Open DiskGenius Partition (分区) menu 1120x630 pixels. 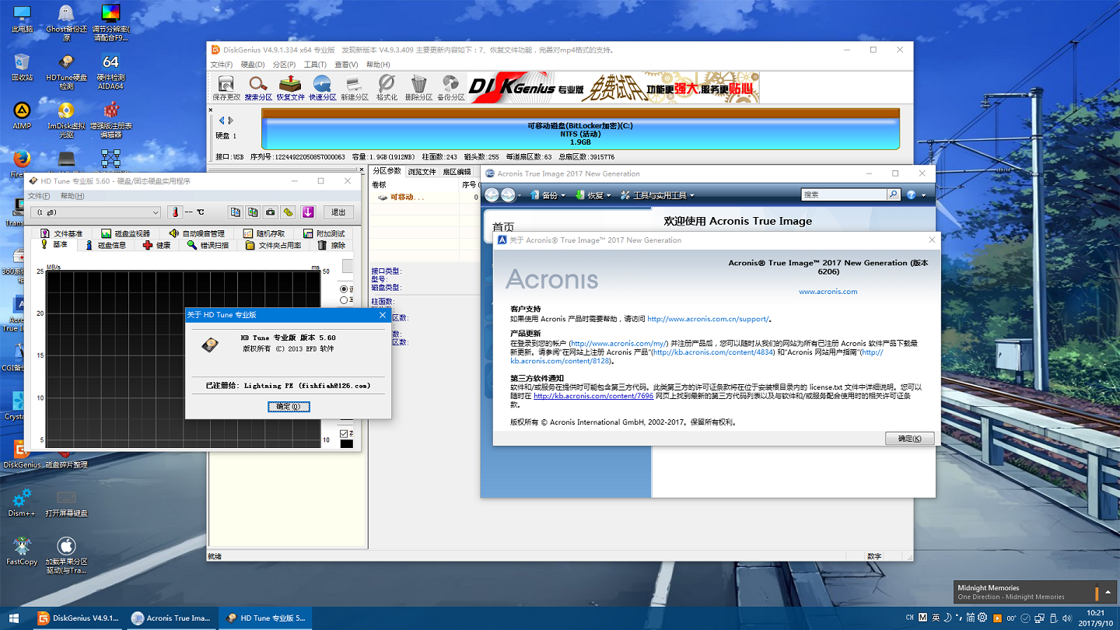284,65
